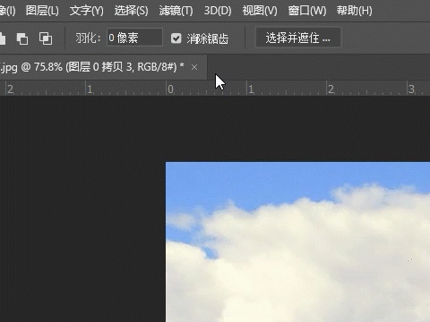Open the 窗口(W) menu
This screenshot has height=322, width=430.
pyautogui.click(x=307, y=11)
